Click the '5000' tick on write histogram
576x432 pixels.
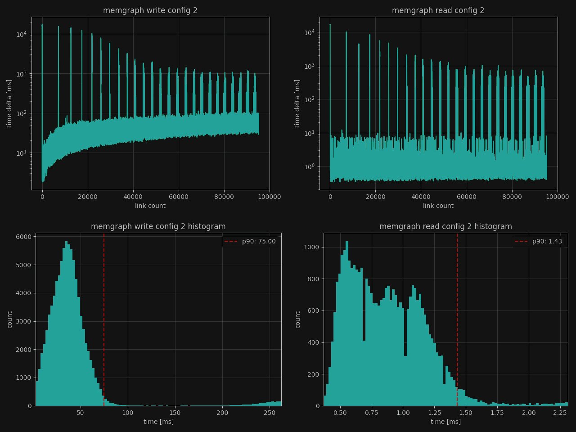23,265
